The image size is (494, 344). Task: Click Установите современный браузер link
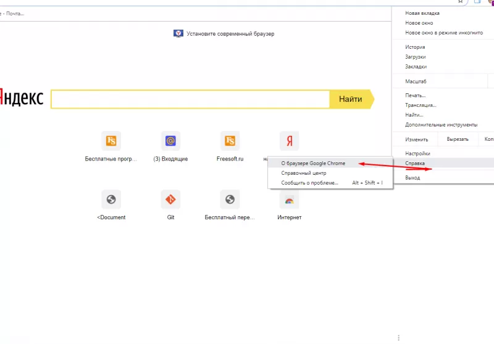(x=230, y=34)
